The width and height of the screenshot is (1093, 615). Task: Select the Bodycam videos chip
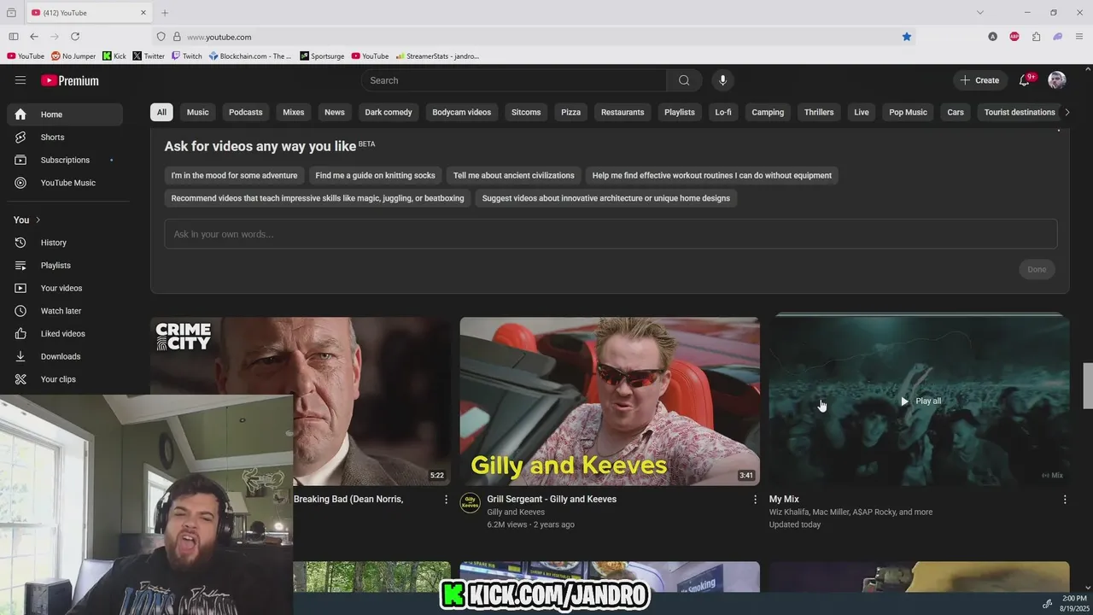tap(462, 112)
